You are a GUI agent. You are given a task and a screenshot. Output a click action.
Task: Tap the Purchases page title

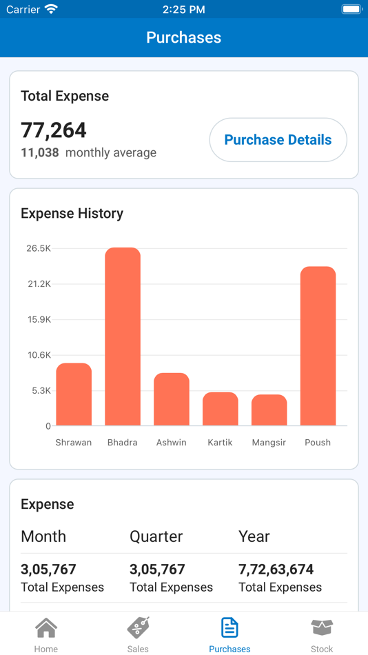coord(184,38)
